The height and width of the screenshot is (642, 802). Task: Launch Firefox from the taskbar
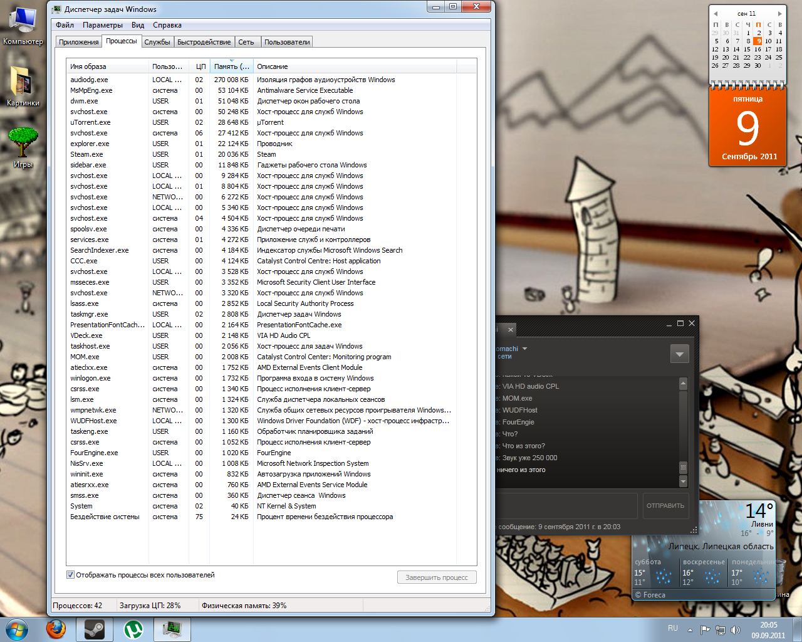(x=56, y=629)
